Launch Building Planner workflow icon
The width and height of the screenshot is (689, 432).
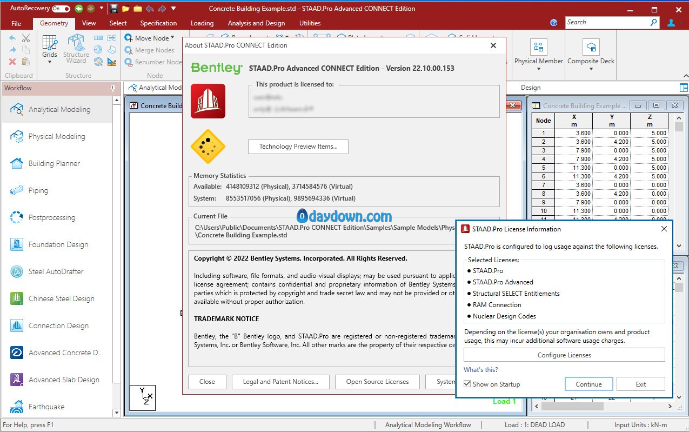[x=17, y=163]
